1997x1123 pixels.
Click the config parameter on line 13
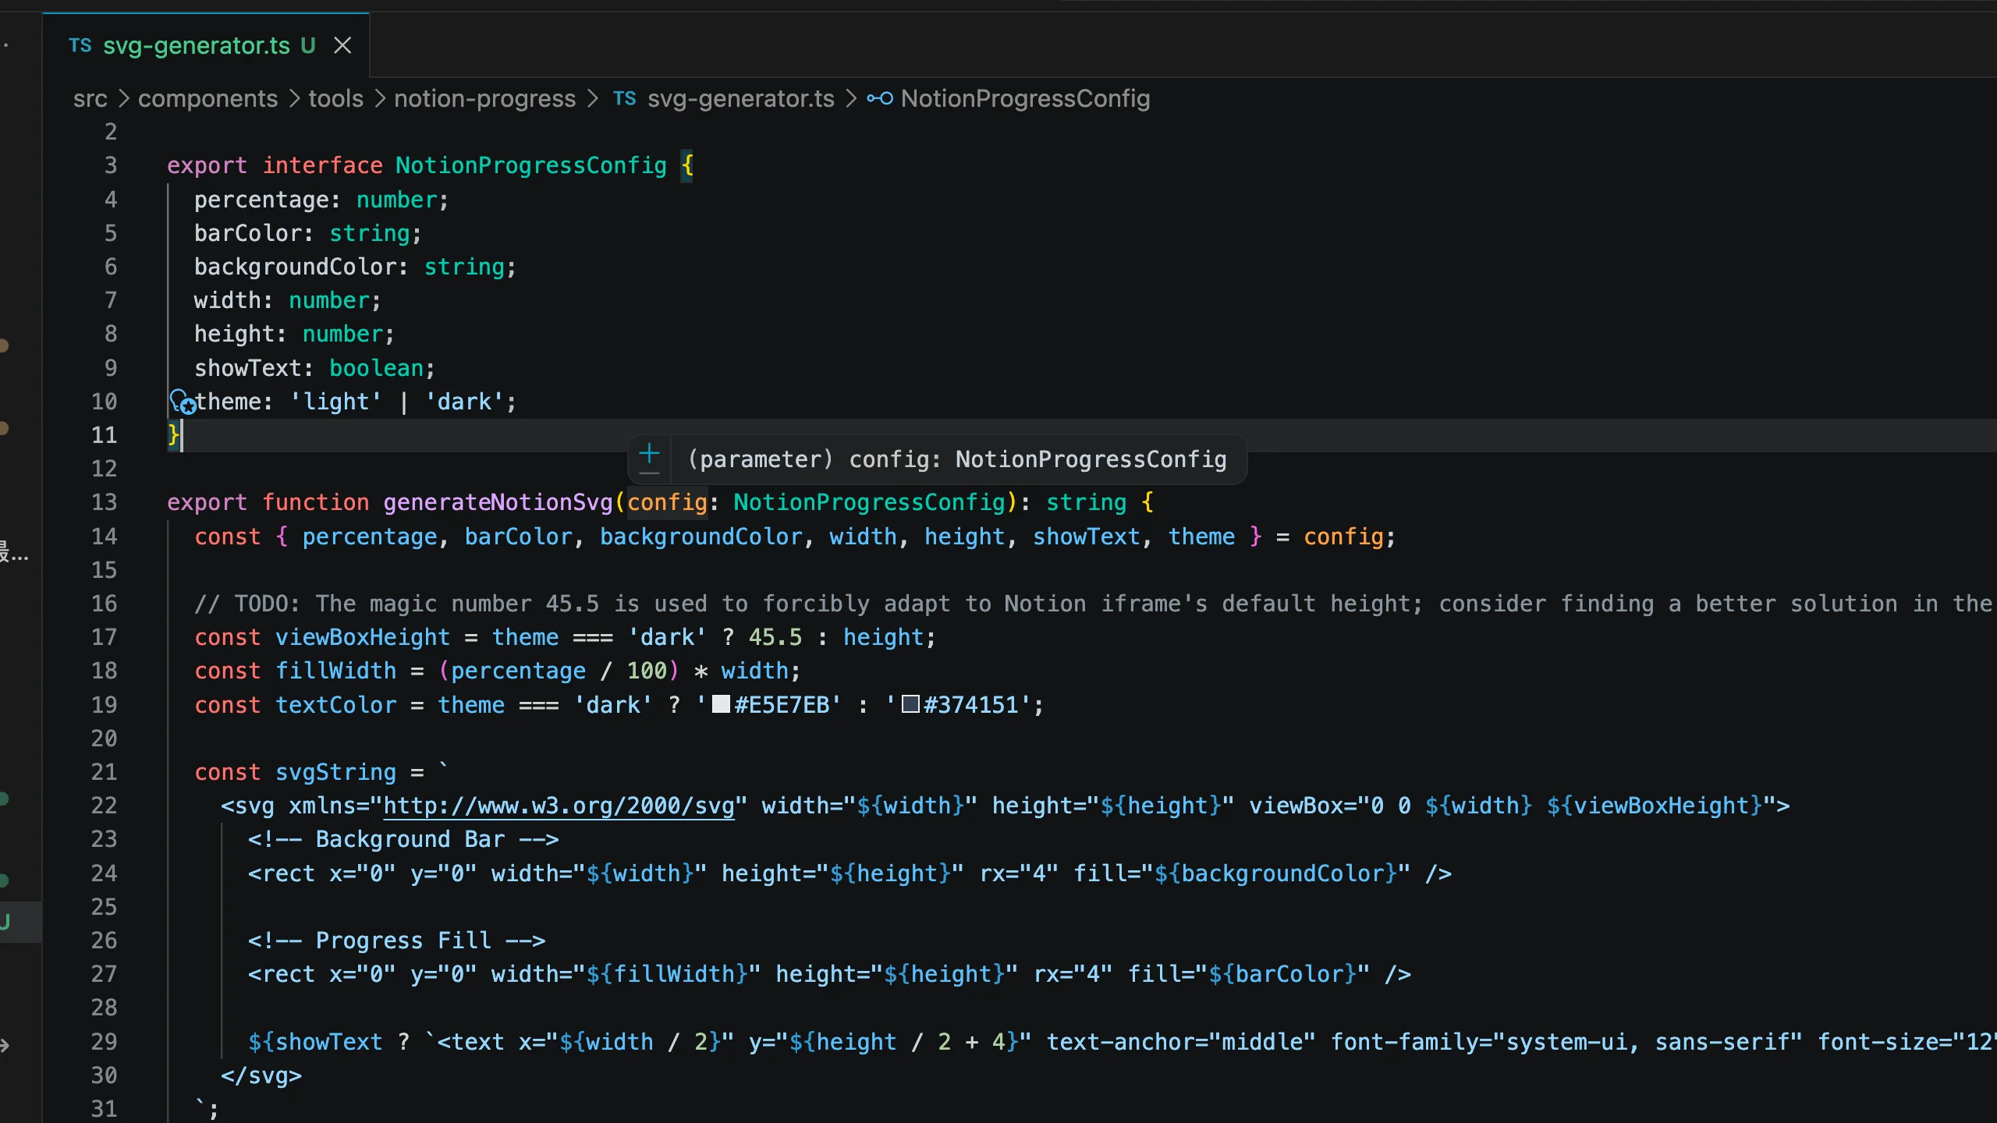point(667,502)
